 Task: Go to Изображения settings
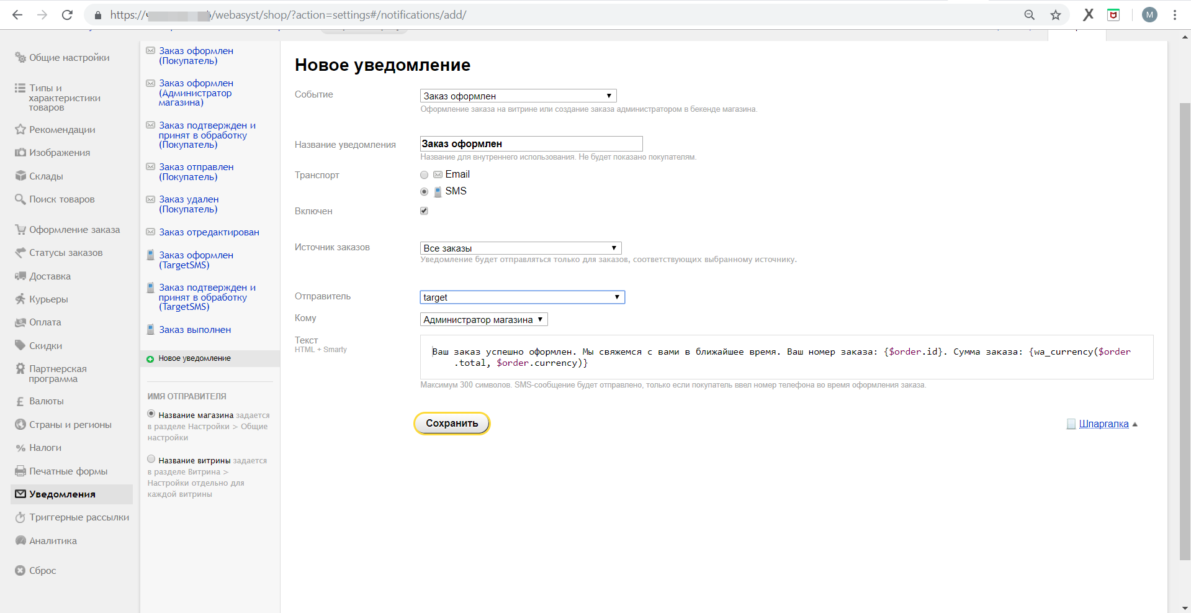point(60,153)
